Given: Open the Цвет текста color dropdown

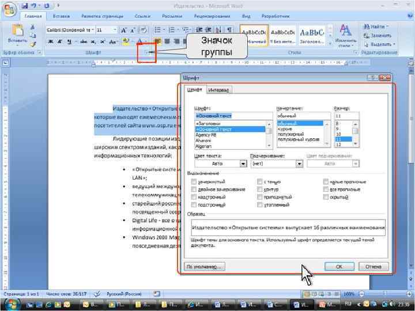Looking at the screenshot, I should [243, 164].
